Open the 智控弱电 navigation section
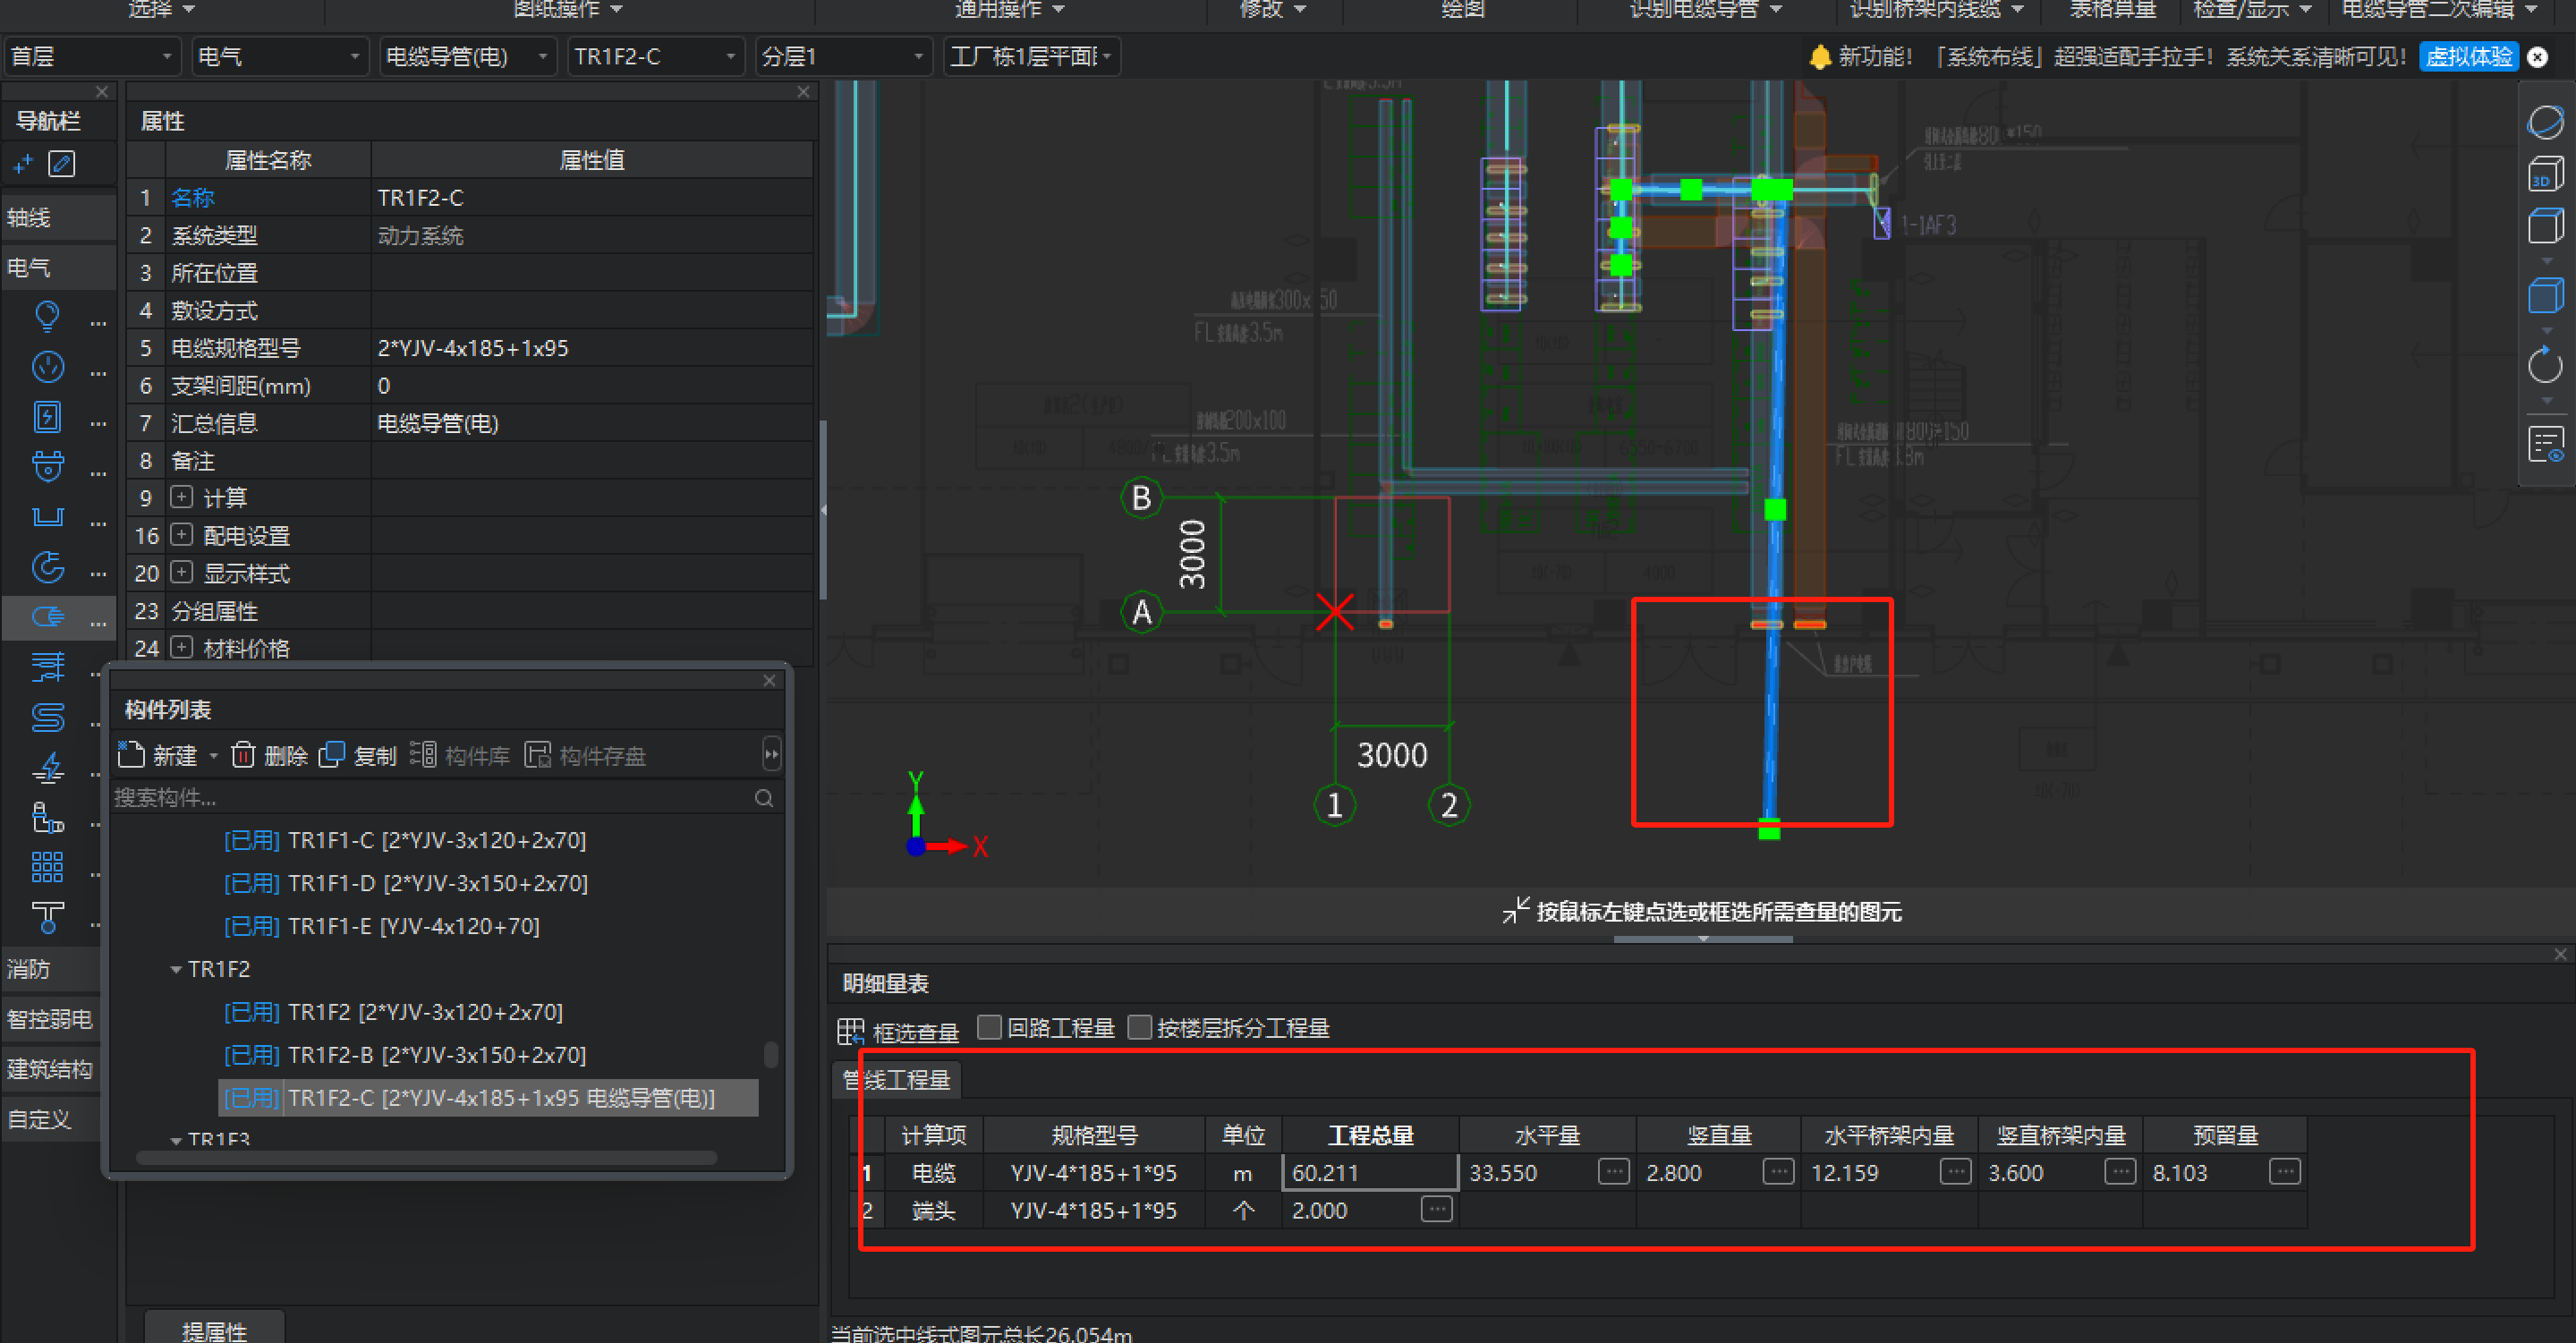The height and width of the screenshot is (1343, 2576). [50, 1019]
